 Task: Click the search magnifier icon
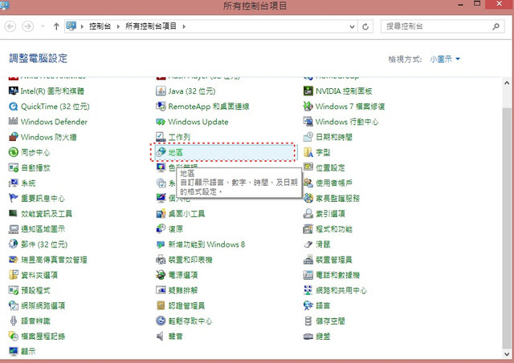[496, 26]
